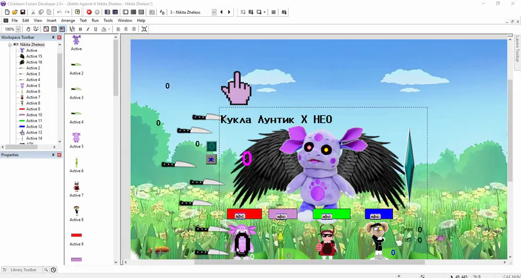Create a new application with New icon
The width and height of the screenshot is (521, 278).
7,12
